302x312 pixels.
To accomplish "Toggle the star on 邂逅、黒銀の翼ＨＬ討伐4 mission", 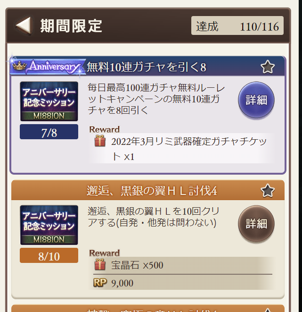I will [268, 190].
